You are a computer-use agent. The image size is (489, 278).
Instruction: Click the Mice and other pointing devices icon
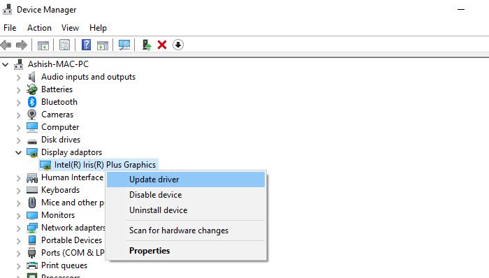click(32, 203)
